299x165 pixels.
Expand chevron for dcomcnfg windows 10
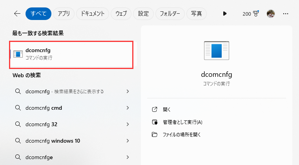pyautogui.click(x=128, y=141)
